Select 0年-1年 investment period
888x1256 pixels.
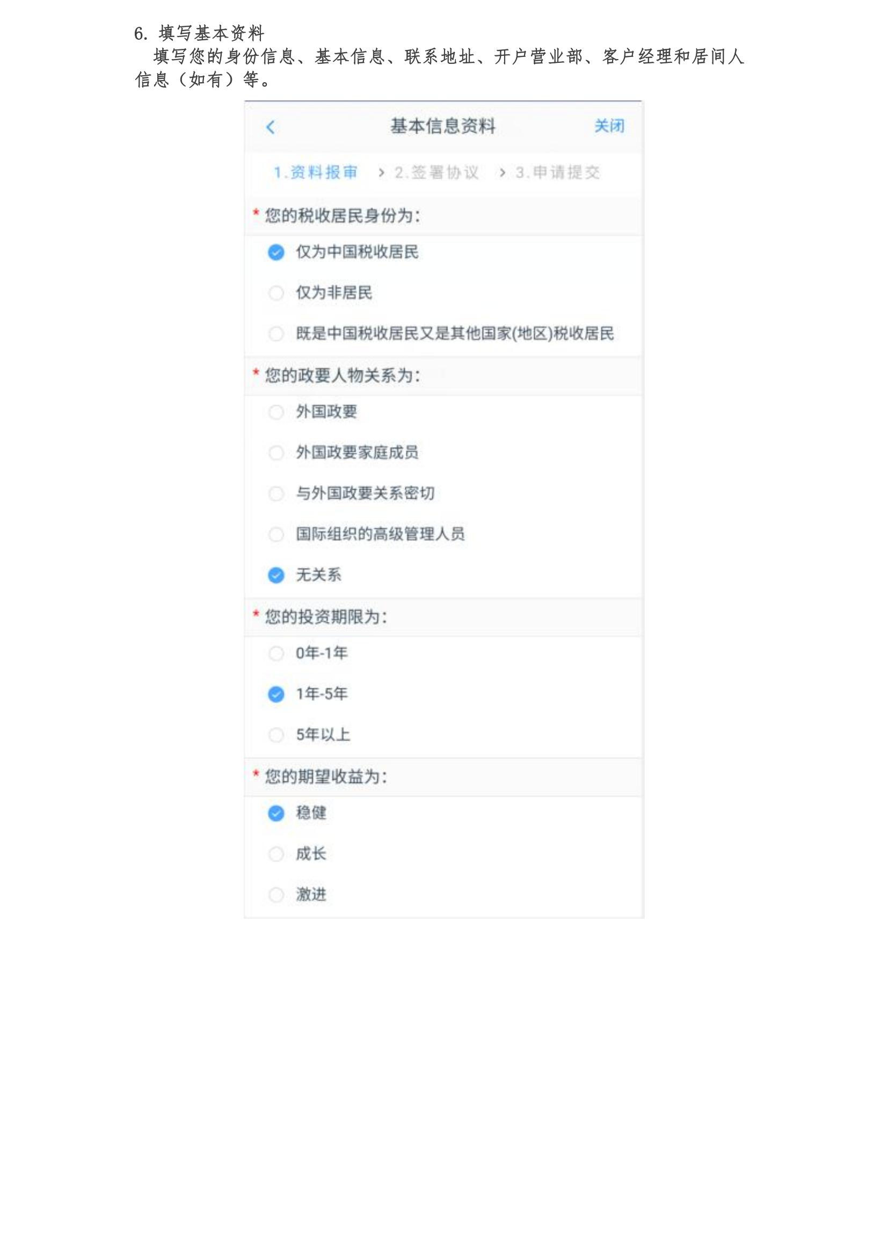click(x=276, y=653)
